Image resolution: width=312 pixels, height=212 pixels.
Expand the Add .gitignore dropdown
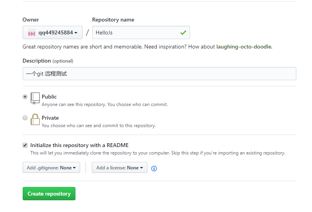point(51,168)
